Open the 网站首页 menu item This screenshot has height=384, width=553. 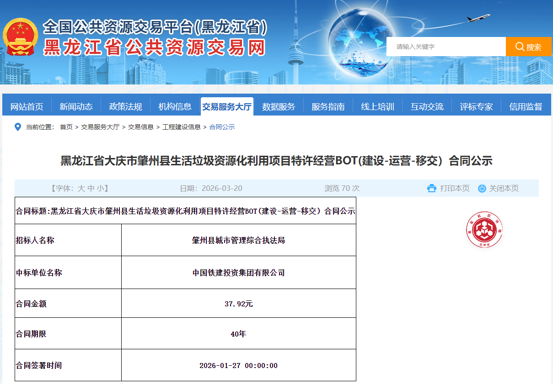tap(27, 106)
